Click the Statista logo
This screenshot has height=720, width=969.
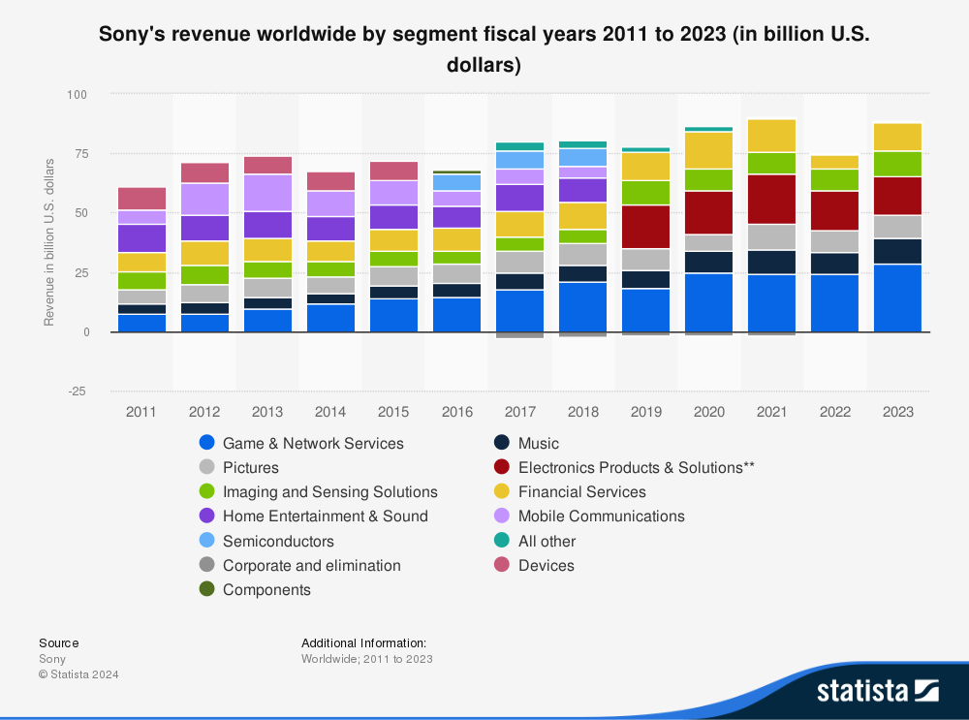point(877,690)
